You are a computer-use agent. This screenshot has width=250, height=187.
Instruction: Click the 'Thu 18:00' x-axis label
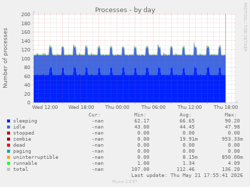pos(226,107)
